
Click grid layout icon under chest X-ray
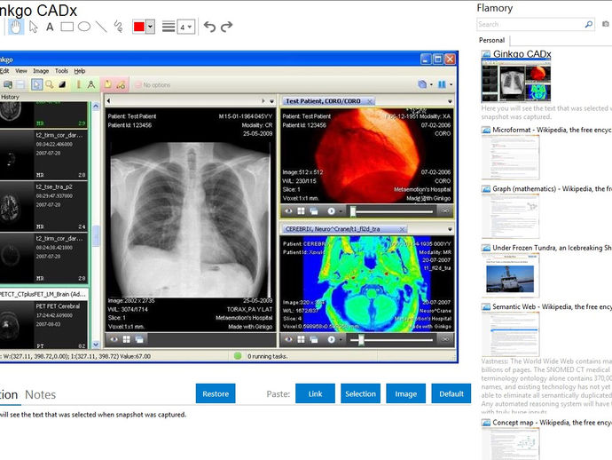(127, 339)
